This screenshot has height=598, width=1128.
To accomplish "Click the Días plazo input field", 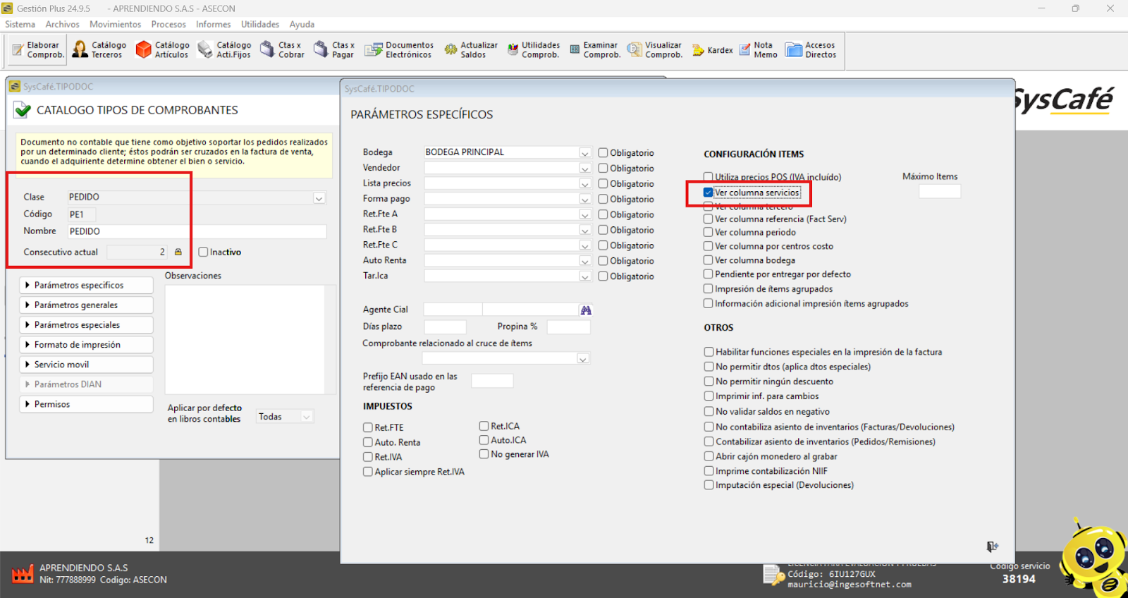I will (445, 327).
